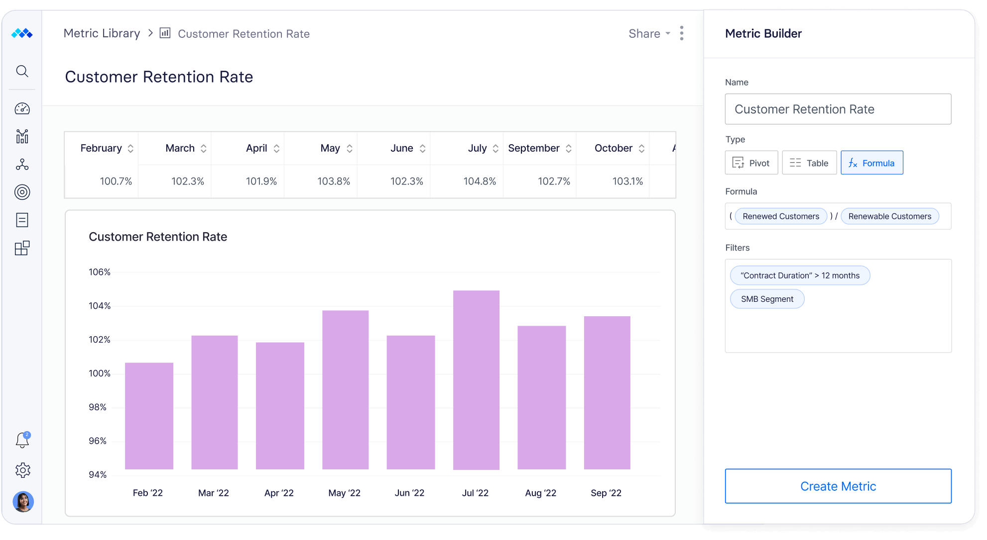Select the notifications bell icon

[x=22, y=440]
